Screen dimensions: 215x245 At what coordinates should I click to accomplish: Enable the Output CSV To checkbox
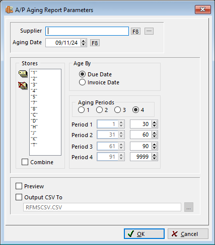19,197
